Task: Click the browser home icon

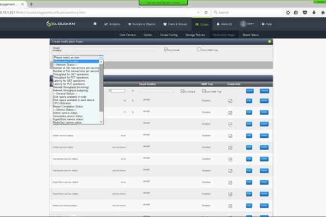Action: (323, 13)
